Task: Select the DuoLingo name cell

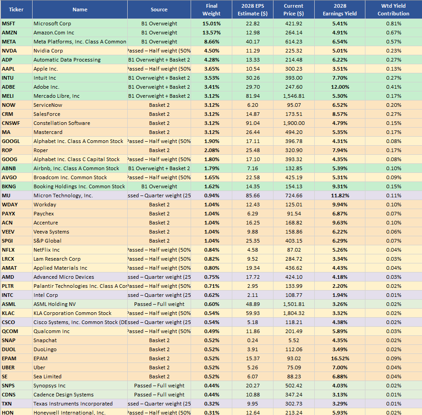Action: (x=80, y=349)
